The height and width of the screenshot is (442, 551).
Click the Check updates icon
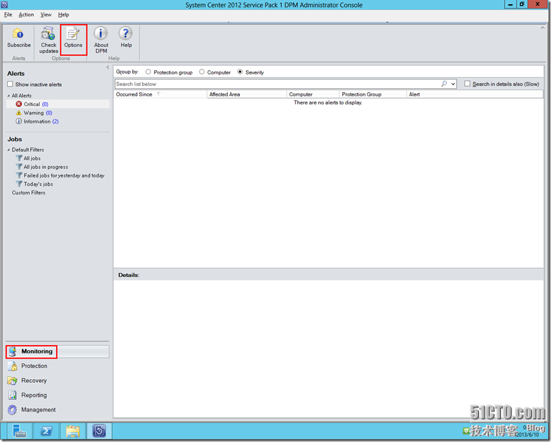click(x=48, y=34)
